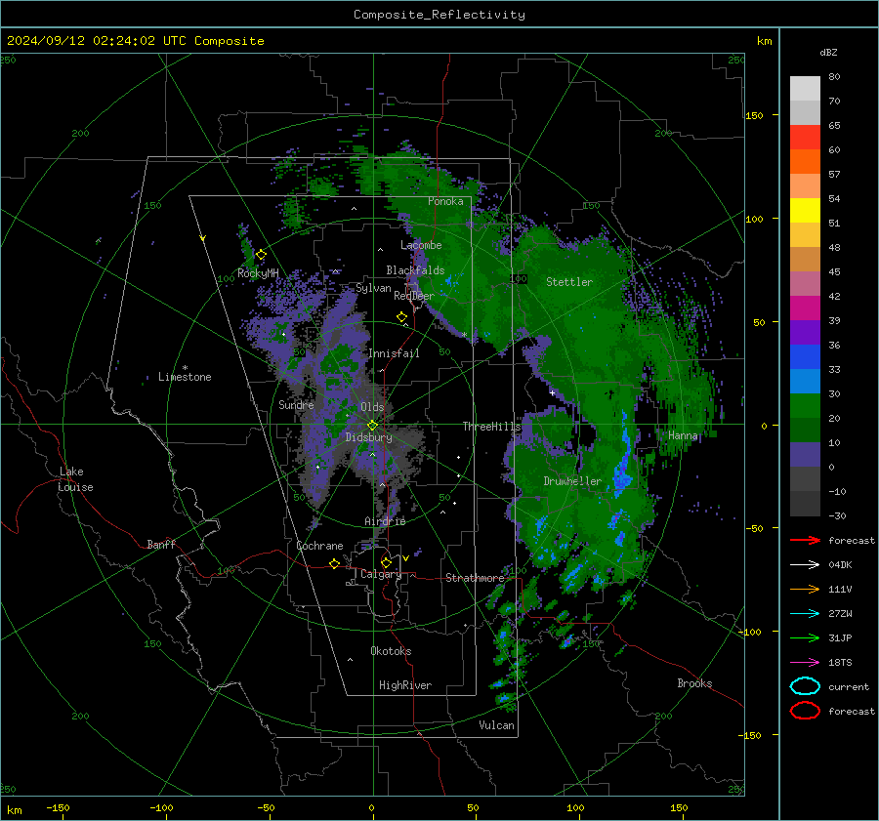Click the Composite_Reflectivity title text
This screenshot has height=821, width=879.
coord(439,15)
